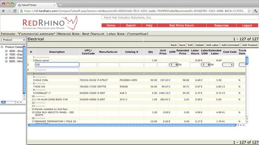Select the 225A MLO 480/277V PANEL row
This screenshot has width=259, height=145.
(x=136, y=114)
